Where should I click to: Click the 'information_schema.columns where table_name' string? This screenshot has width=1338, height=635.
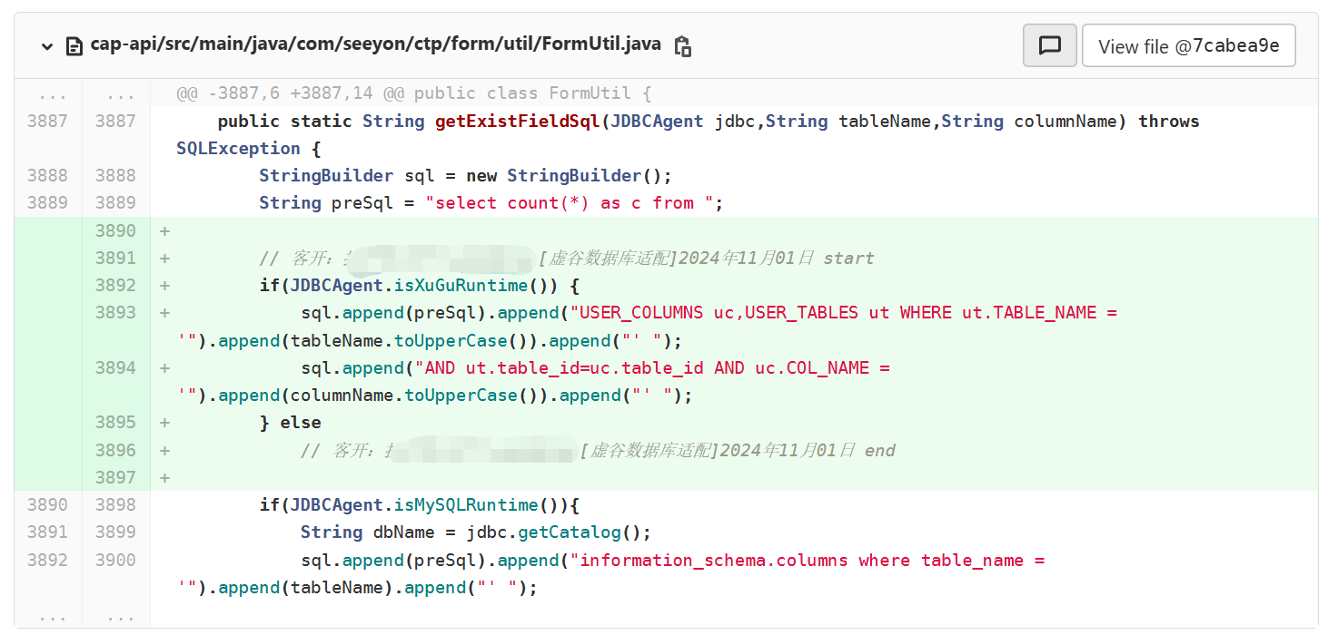802,560
